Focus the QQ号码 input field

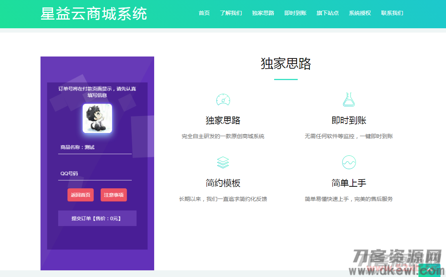pos(95,173)
